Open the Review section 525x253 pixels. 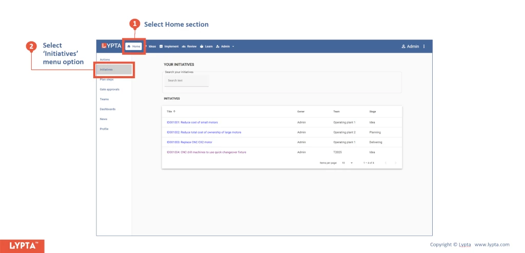click(189, 47)
